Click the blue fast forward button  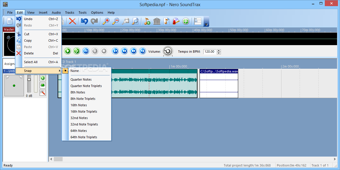click(133, 51)
